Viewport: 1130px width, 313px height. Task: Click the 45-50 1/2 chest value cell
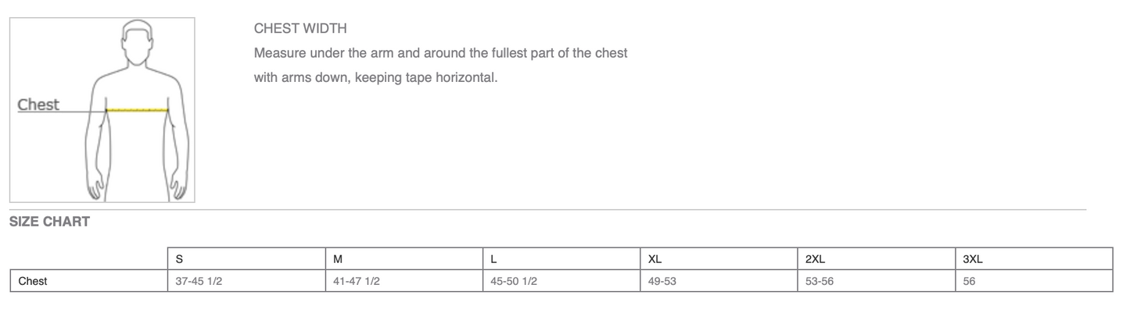[x=513, y=281]
